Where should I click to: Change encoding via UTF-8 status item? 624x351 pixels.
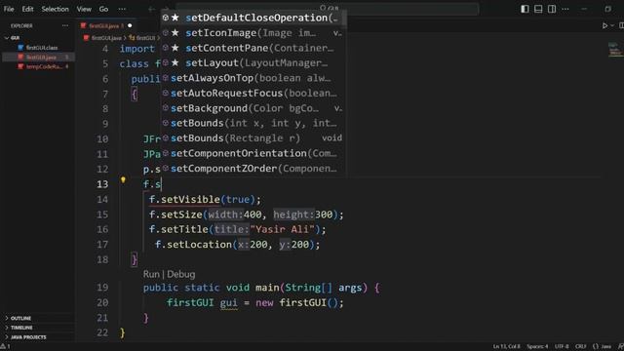[562, 347]
